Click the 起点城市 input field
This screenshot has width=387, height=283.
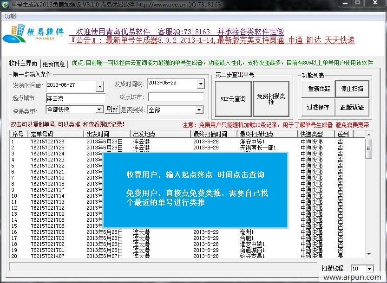click(x=76, y=98)
